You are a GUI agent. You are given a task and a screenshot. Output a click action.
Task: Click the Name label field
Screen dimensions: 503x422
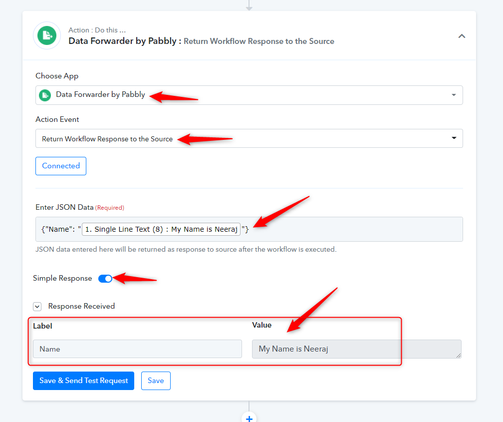point(137,349)
